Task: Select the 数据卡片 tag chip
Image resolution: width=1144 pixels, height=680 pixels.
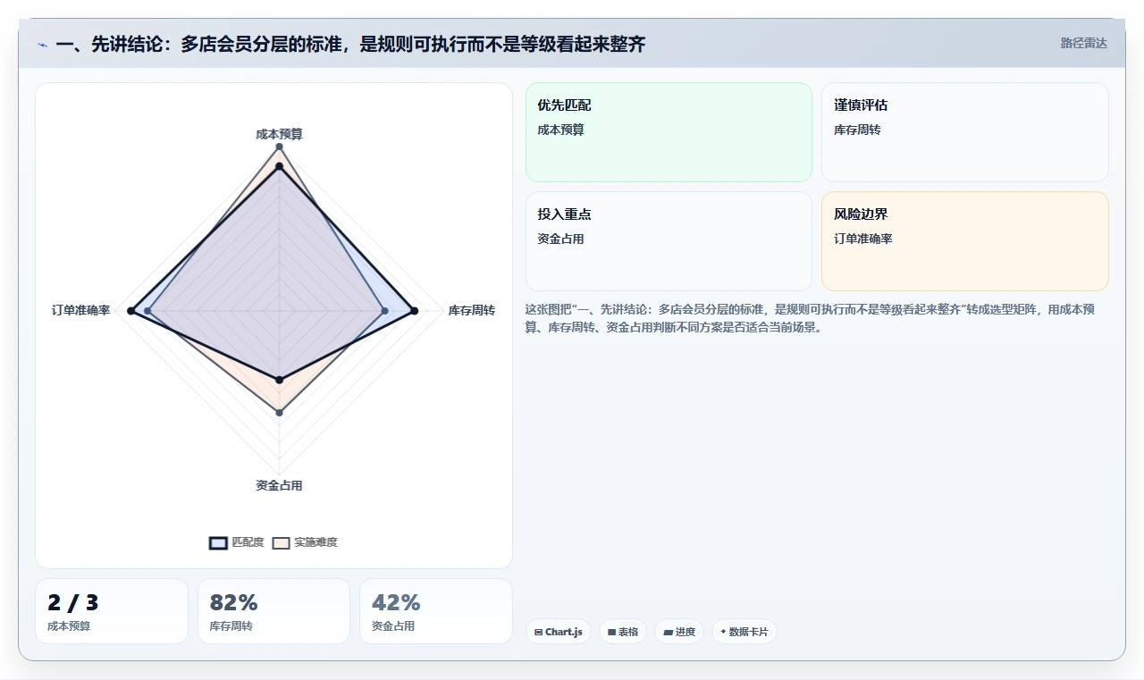Action: [x=744, y=632]
